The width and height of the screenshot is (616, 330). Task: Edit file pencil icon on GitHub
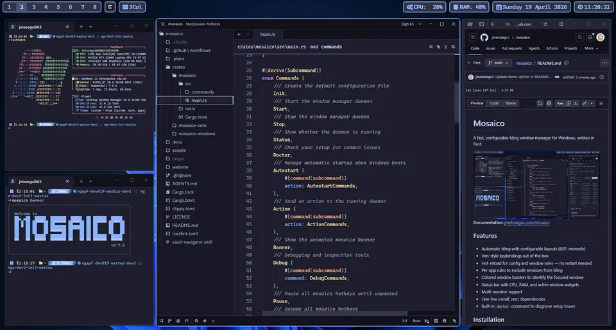(585, 103)
